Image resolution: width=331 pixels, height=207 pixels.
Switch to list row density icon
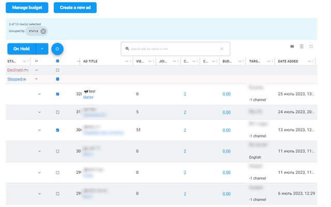point(302,46)
